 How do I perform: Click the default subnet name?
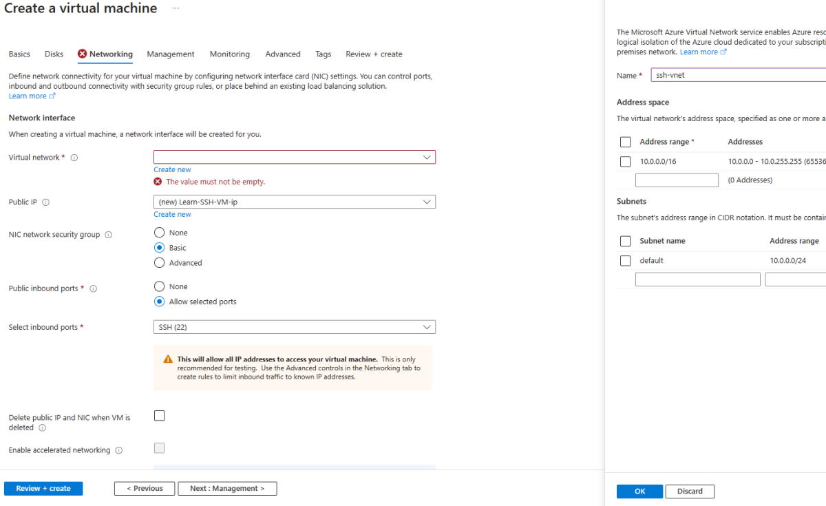652,261
